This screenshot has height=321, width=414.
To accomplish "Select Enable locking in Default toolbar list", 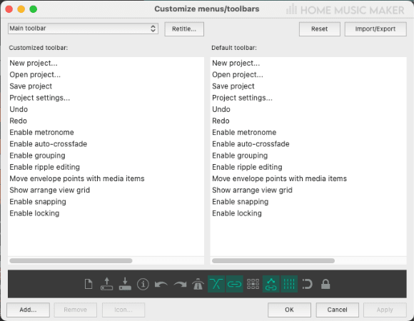I will click(x=308, y=213).
